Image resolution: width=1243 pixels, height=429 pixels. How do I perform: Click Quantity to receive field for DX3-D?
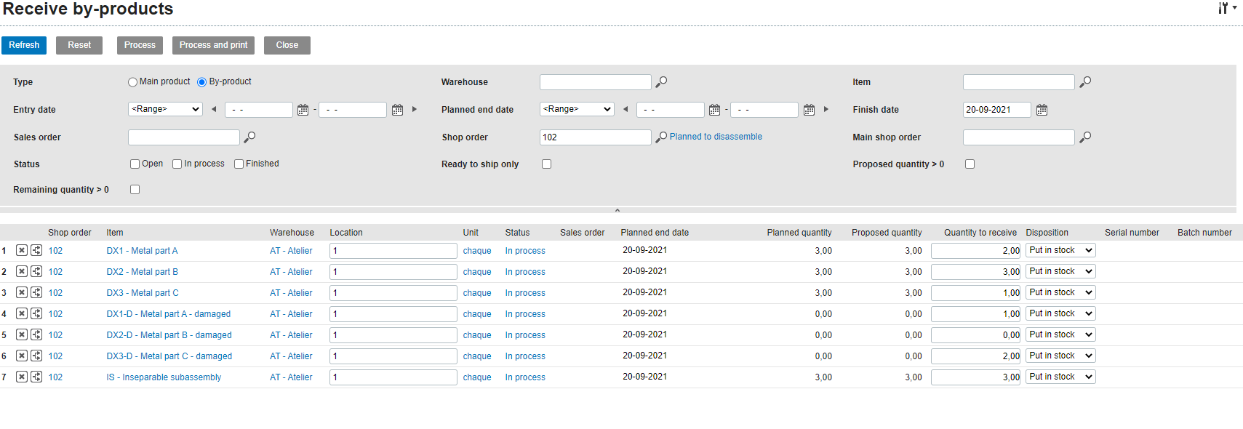(976, 356)
